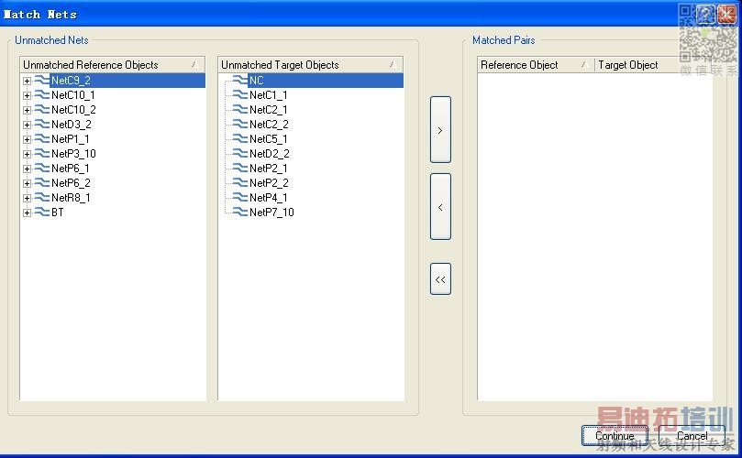This screenshot has height=458, width=742.
Task: Select the NetC10_2 reference net
Action: click(x=73, y=110)
